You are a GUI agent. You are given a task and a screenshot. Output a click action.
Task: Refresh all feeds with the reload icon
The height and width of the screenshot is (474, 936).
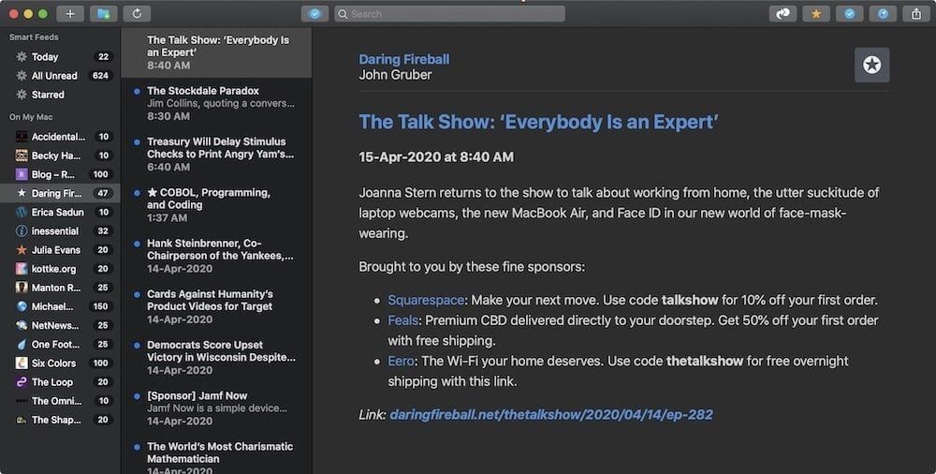pos(137,14)
